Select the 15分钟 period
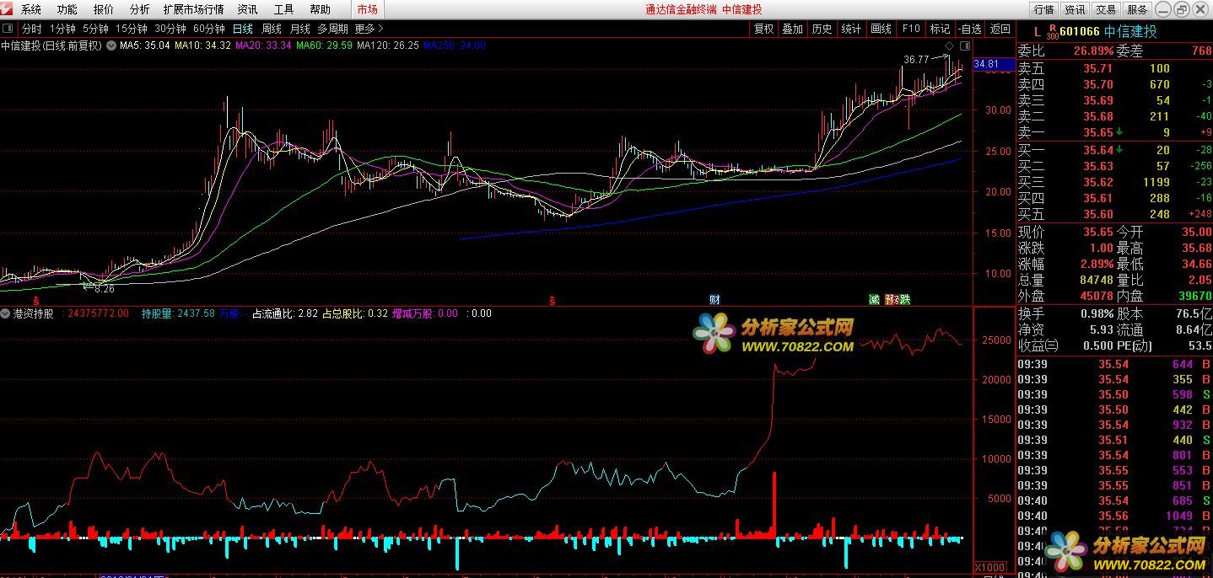 click(132, 29)
